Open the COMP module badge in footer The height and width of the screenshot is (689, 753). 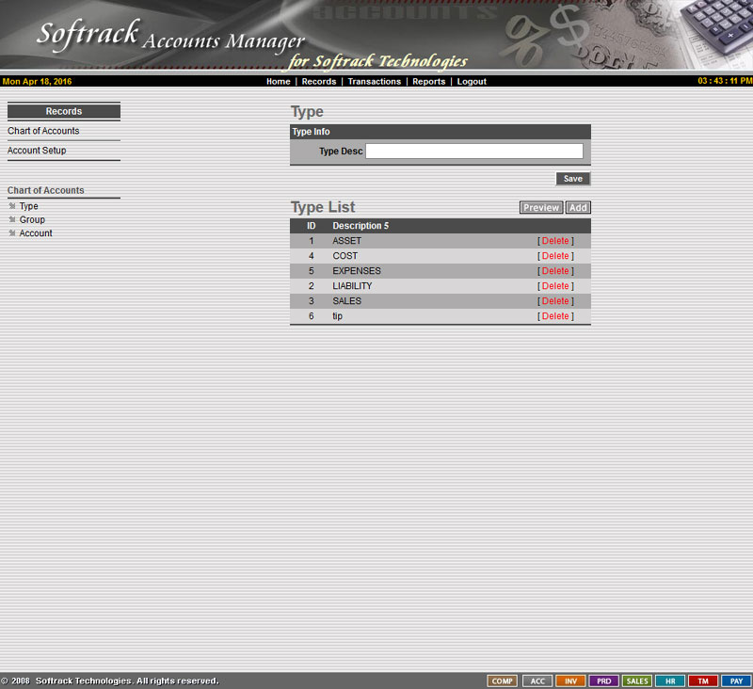click(x=503, y=681)
